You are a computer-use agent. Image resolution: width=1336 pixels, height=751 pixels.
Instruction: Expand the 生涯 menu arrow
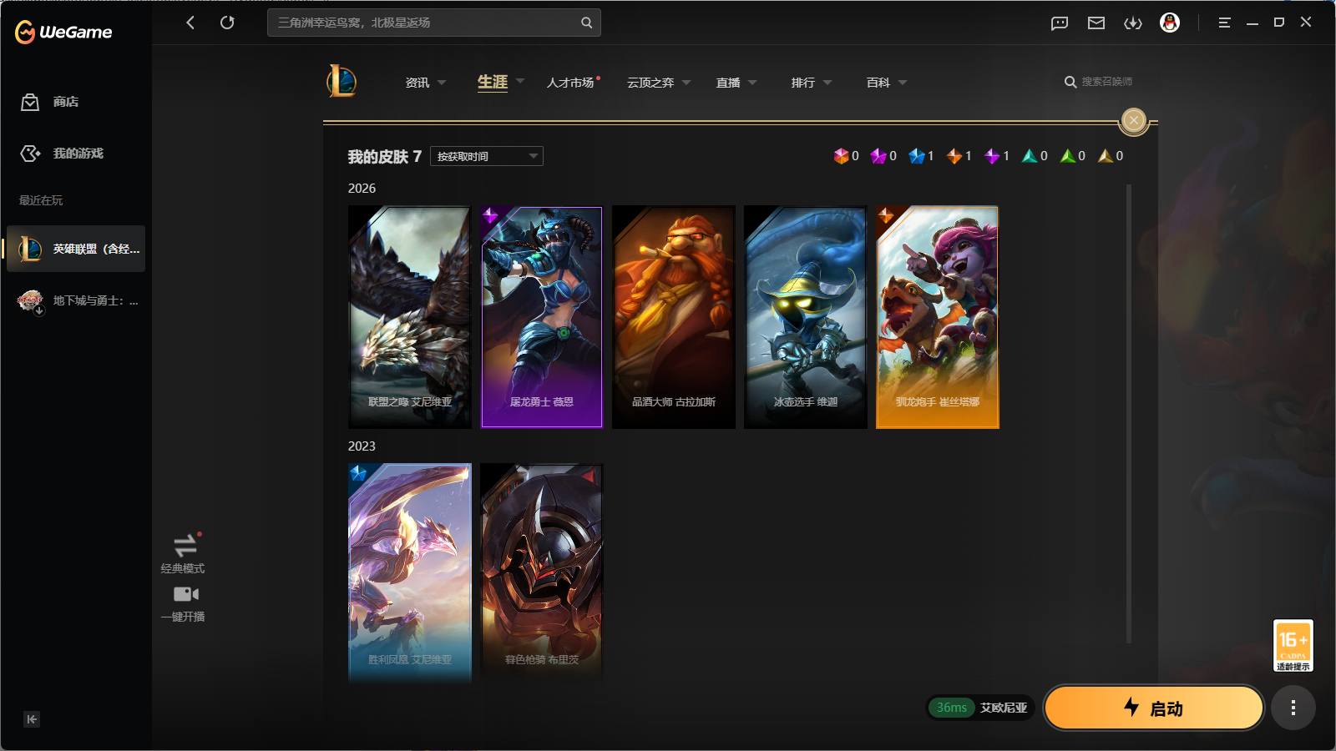520,82
